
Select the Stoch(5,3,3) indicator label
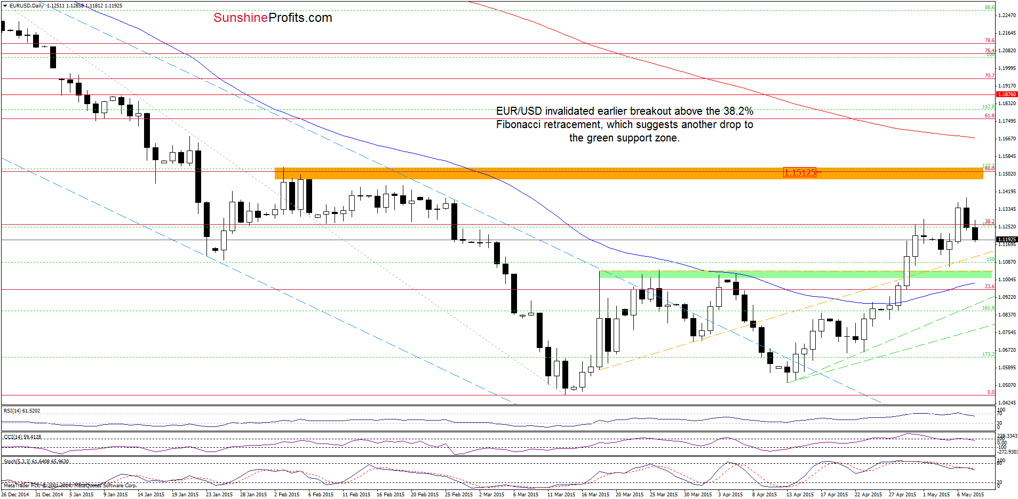[36, 462]
